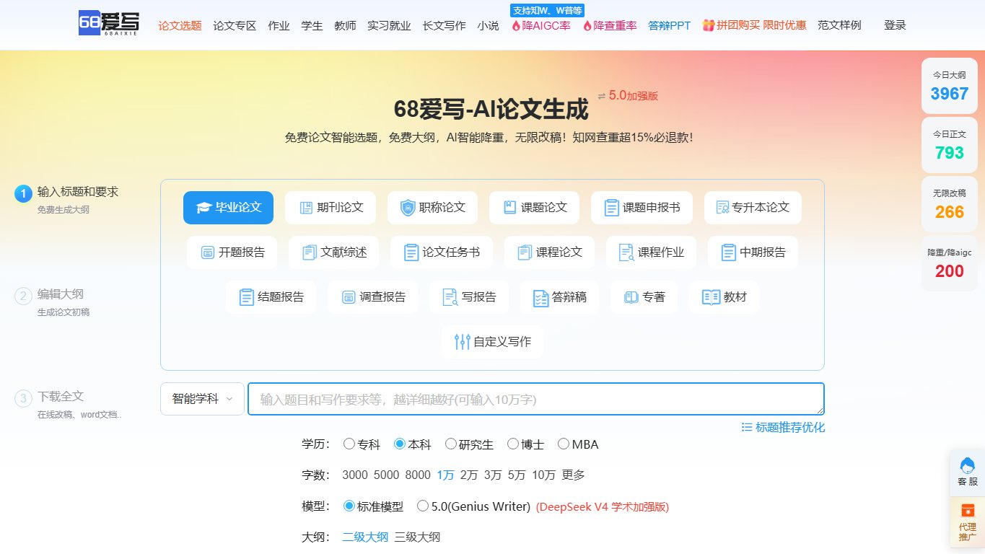Screen dimensions: 985x554
Task: Select the 专科 education radio button
Action: click(349, 444)
